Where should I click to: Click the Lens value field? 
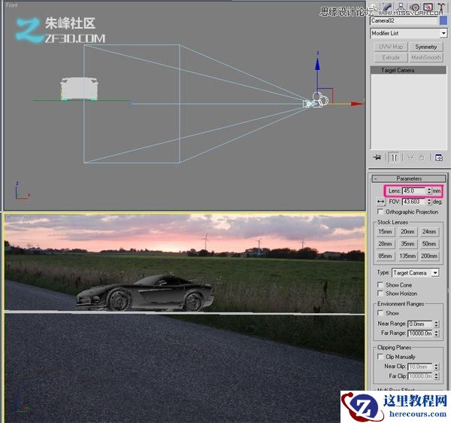coord(414,190)
